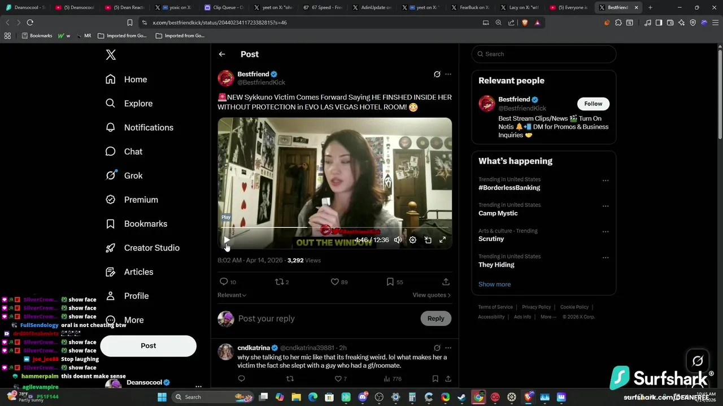Seek on the video progress bar
This screenshot has height=406, width=723.
coord(334,227)
